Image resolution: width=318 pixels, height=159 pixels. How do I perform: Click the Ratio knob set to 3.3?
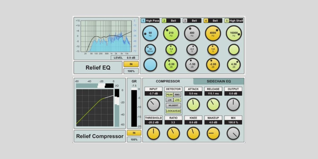[x=173, y=133]
